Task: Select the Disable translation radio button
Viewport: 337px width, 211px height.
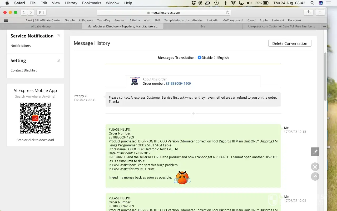Action: click(200, 57)
